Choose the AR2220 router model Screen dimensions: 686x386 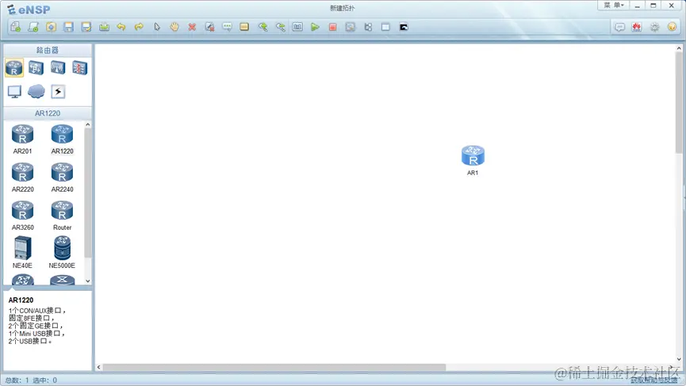22,178
